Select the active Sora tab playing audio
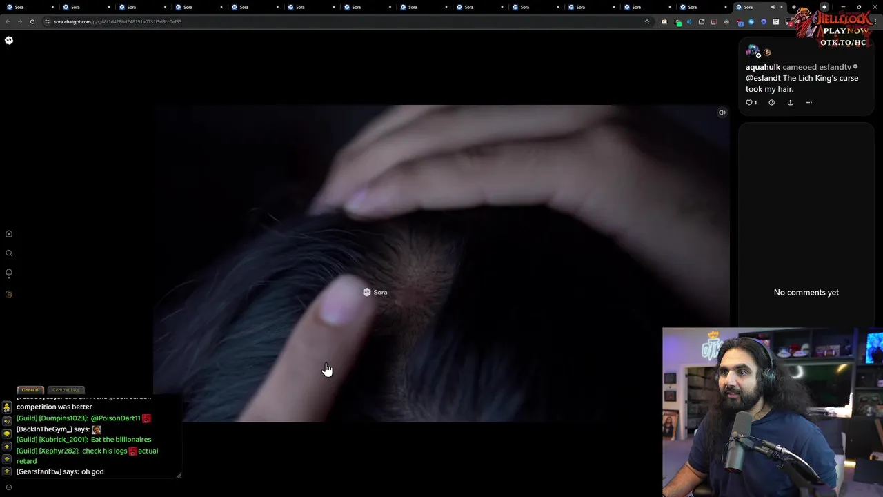This screenshot has height=497, width=883. coord(759,7)
